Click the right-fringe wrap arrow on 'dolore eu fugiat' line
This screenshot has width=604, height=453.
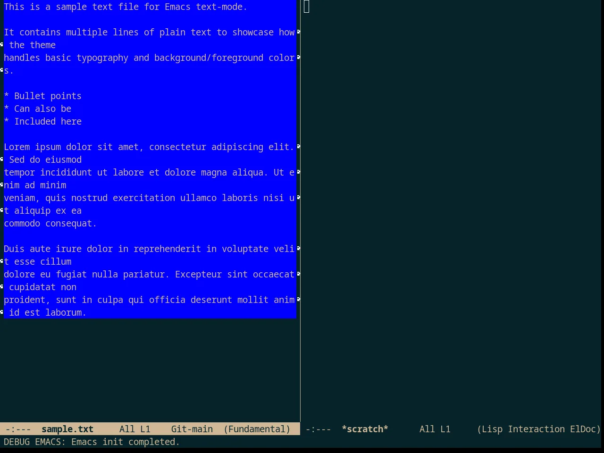[298, 274]
